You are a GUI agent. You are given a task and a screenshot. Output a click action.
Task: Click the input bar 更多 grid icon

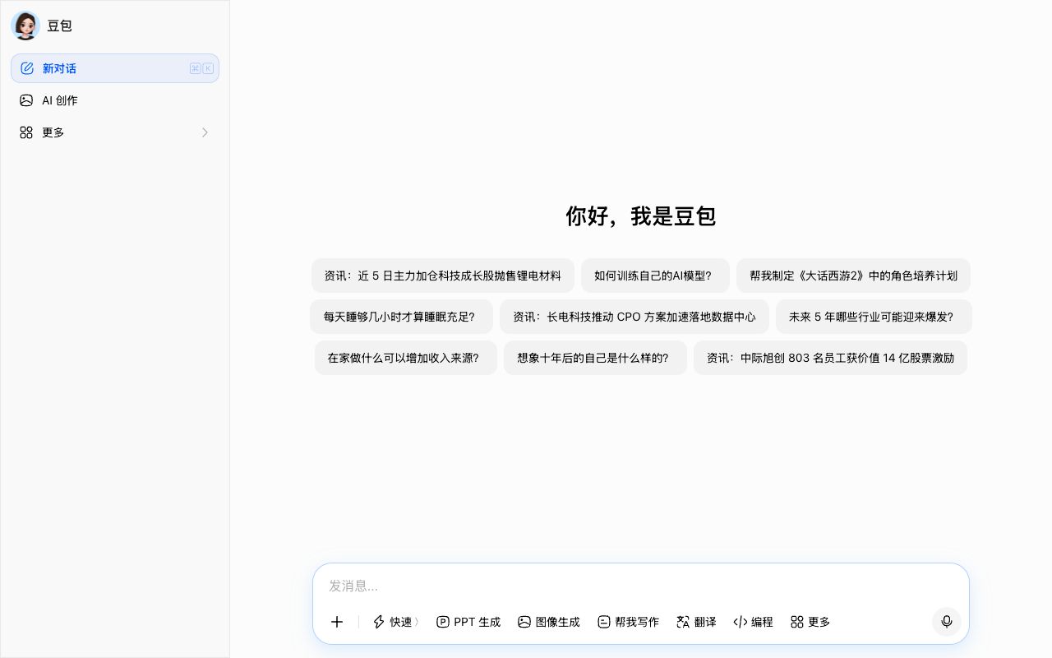797,622
